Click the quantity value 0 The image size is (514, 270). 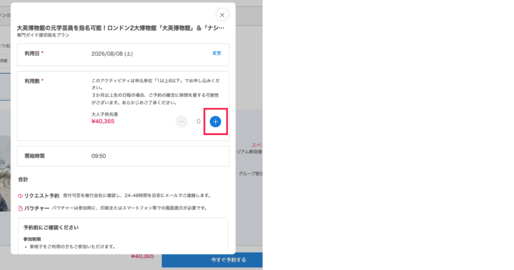click(198, 121)
